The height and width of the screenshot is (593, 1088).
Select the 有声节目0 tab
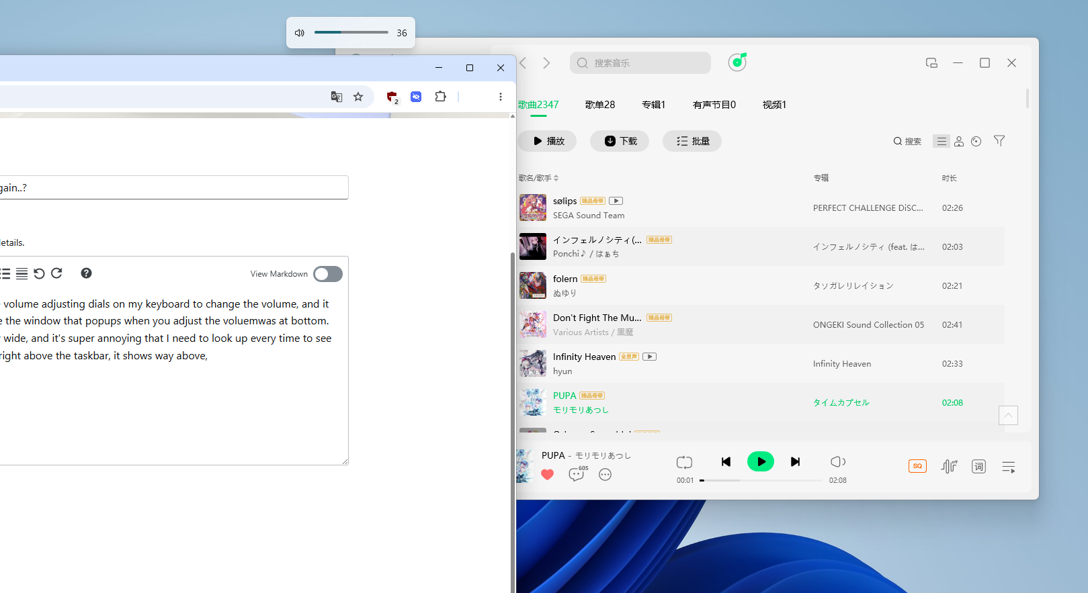click(714, 105)
